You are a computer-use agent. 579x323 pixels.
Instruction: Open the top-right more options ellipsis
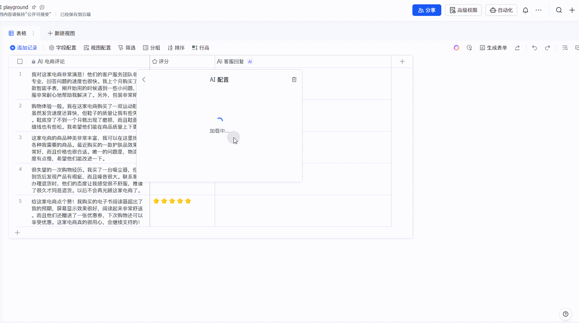click(x=539, y=10)
